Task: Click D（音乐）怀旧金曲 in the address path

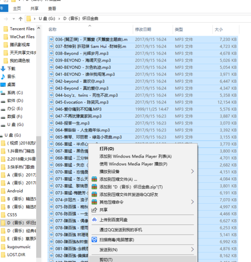Action: 81,19
